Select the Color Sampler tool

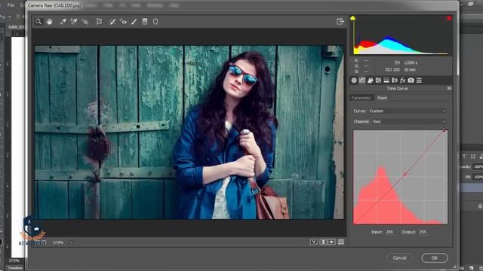[74, 22]
